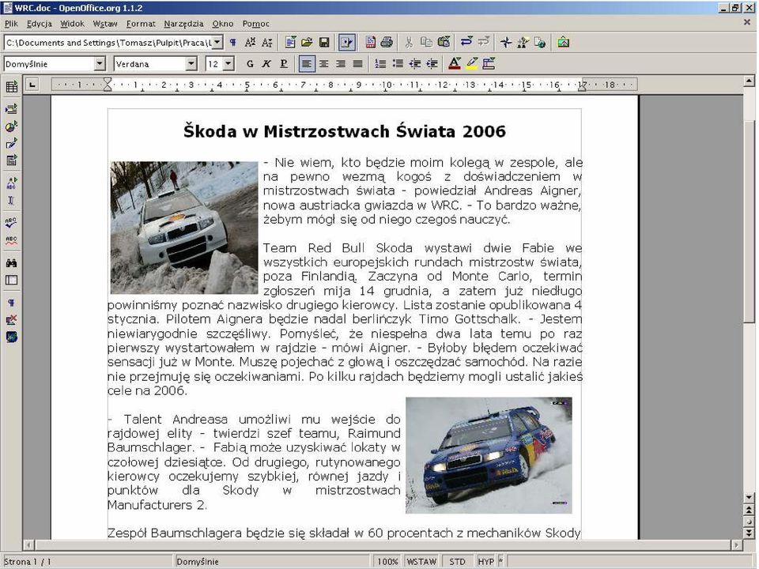Open the yellow highlighting color control
759x569 pixels.
click(x=472, y=64)
